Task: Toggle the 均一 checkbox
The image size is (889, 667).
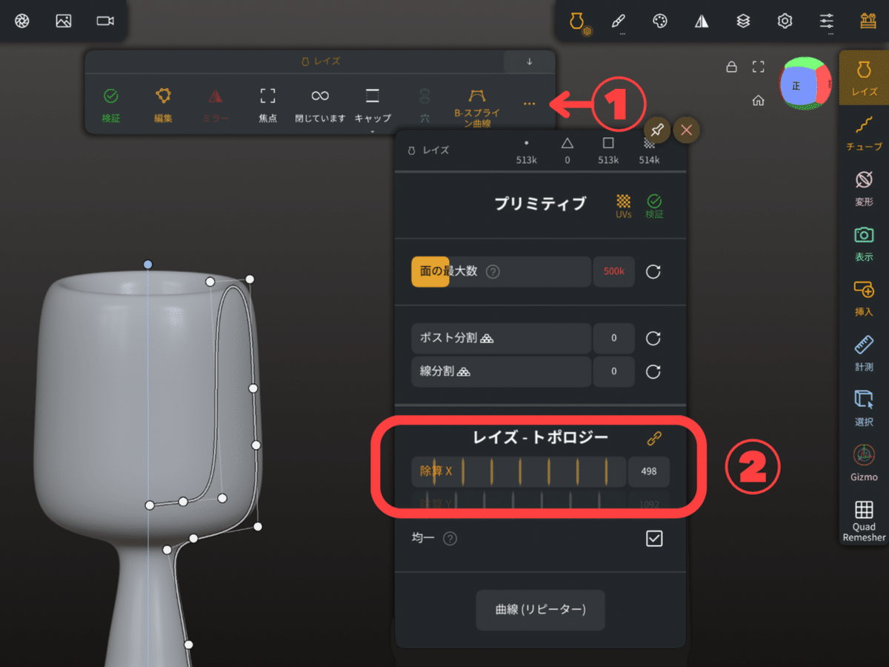Action: pos(653,539)
